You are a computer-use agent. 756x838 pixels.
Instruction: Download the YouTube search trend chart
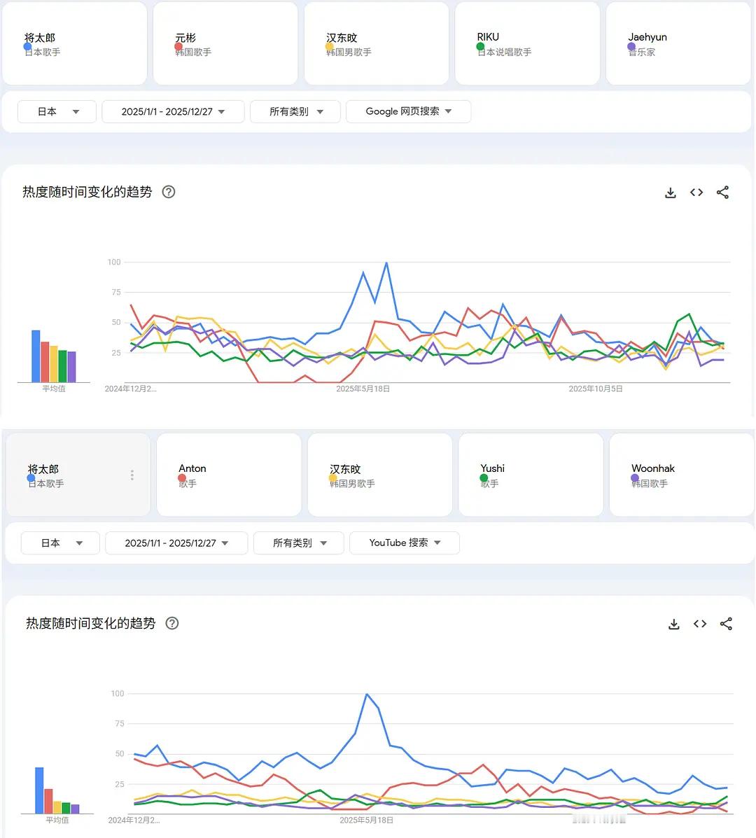673,624
